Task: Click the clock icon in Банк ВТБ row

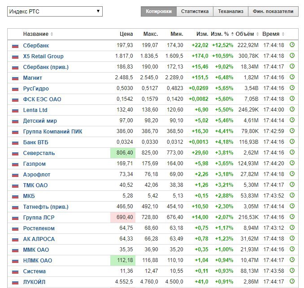Action: click(x=292, y=142)
